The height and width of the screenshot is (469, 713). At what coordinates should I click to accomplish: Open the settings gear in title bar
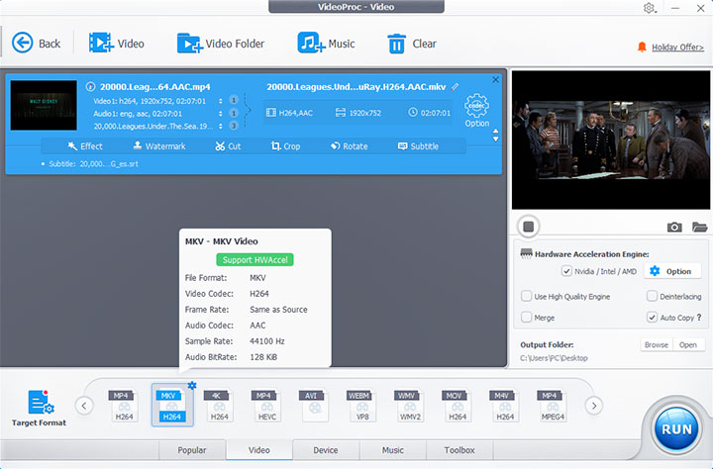click(650, 8)
